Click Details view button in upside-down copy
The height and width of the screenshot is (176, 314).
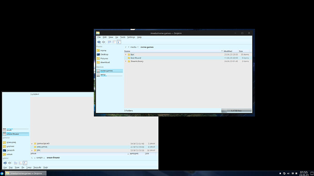[x=25, y=163]
